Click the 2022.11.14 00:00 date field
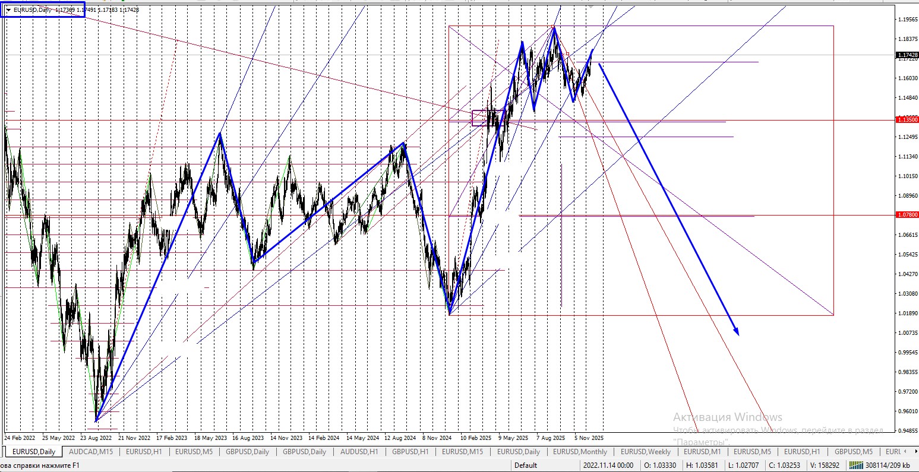 (x=608, y=465)
